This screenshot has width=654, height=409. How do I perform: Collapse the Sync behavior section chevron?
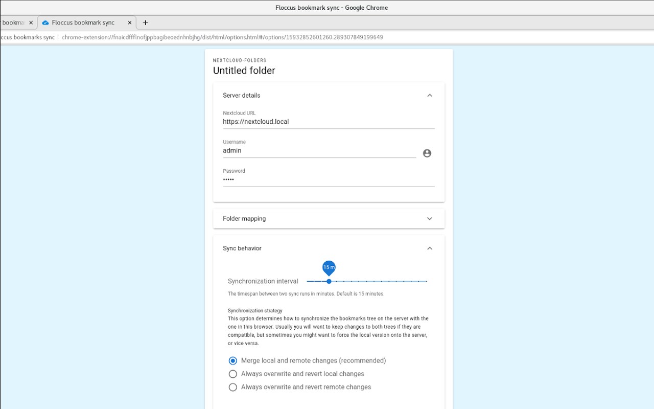pos(430,248)
